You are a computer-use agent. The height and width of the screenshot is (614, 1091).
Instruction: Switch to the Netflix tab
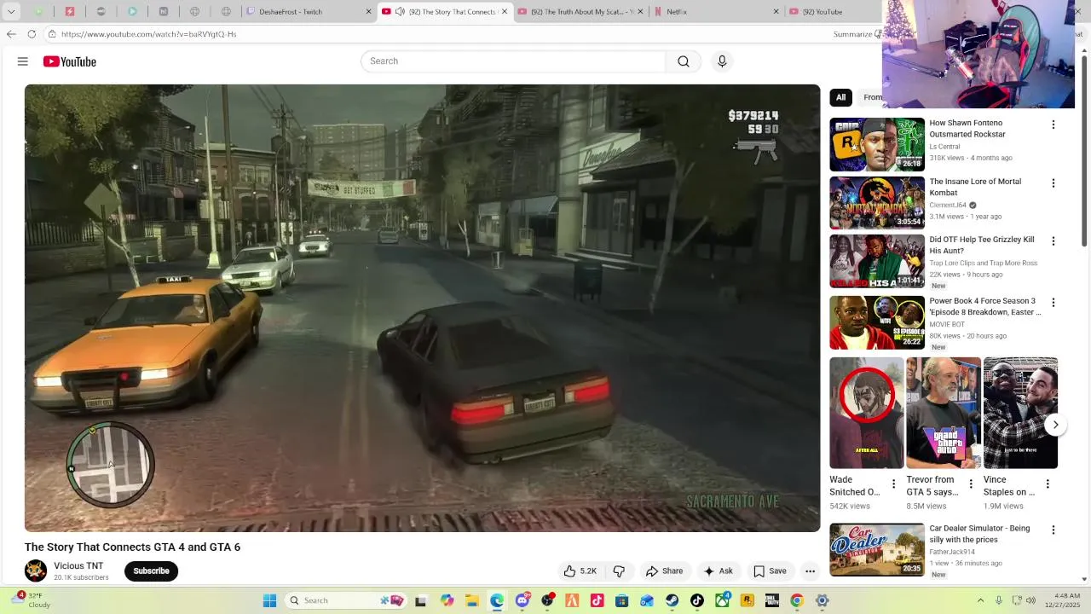(716, 12)
